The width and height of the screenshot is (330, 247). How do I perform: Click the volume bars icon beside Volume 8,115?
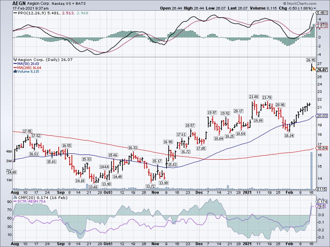click(x=15, y=72)
